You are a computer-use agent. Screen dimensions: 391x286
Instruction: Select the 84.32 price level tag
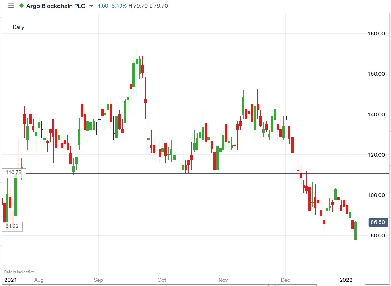[x=11, y=226]
